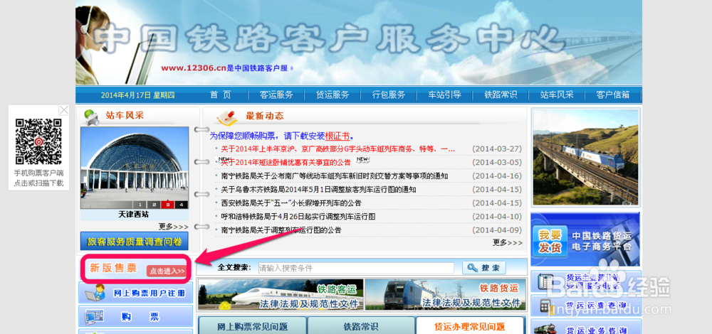Click the 最新动态 notepad icon
The height and width of the screenshot is (334, 712).
point(228,117)
